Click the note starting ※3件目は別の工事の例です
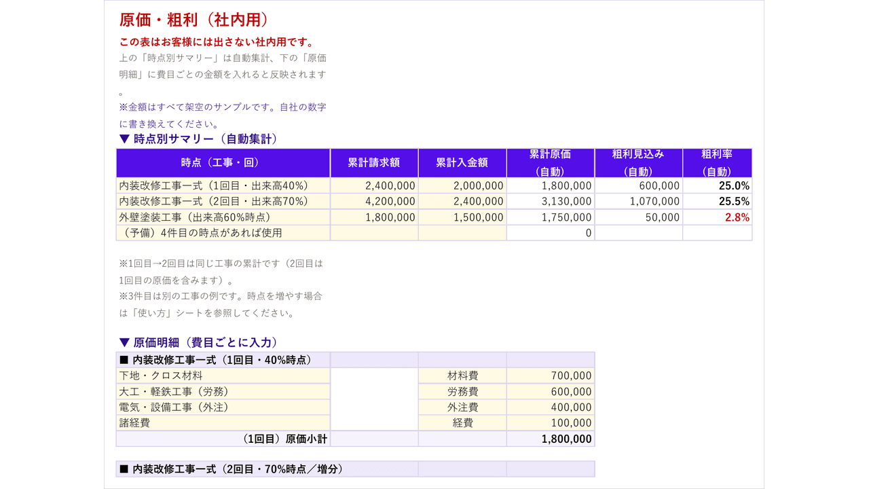Image resolution: width=869 pixels, height=489 pixels. [221, 305]
